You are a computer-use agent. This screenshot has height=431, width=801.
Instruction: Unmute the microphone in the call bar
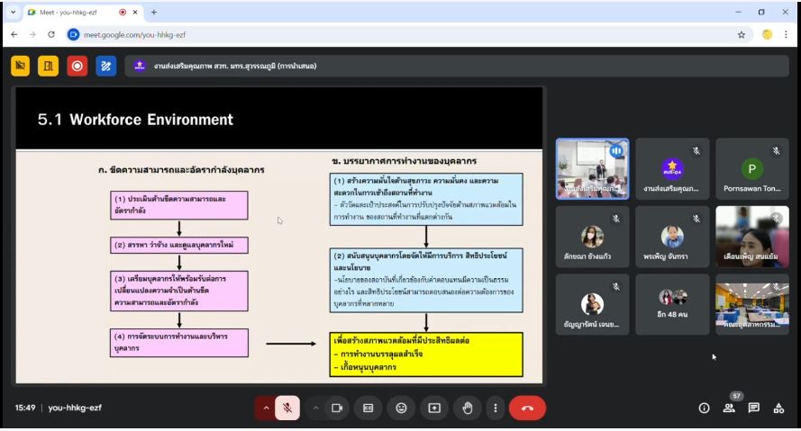pos(287,408)
